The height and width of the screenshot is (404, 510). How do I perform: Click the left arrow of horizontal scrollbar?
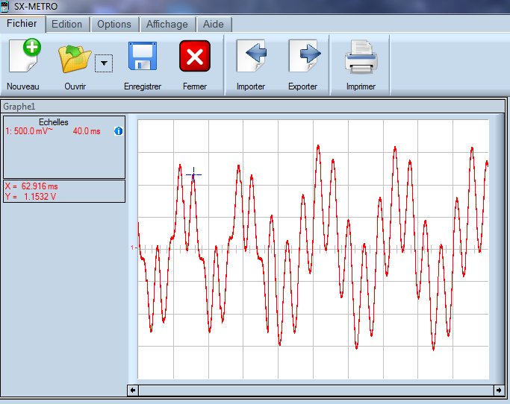133,390
